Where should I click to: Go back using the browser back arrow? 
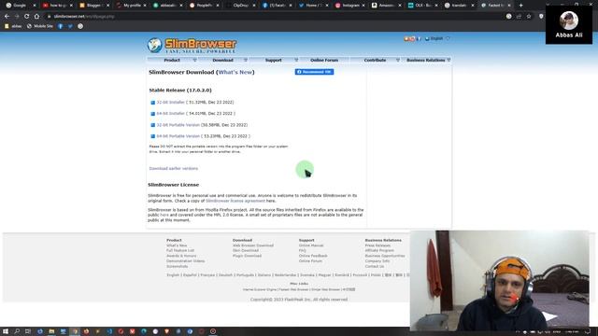click(7, 17)
